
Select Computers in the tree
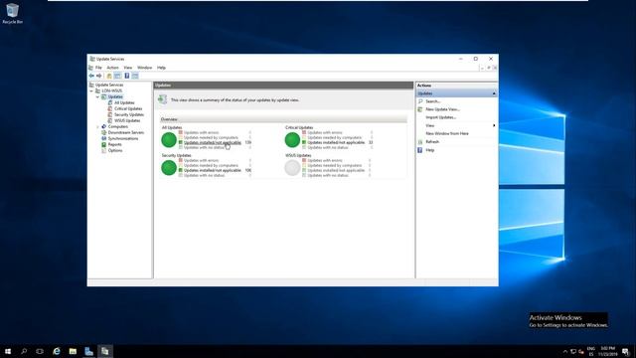(117, 126)
